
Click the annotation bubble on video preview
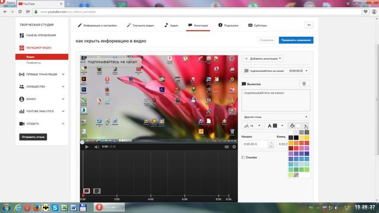[x=112, y=62]
